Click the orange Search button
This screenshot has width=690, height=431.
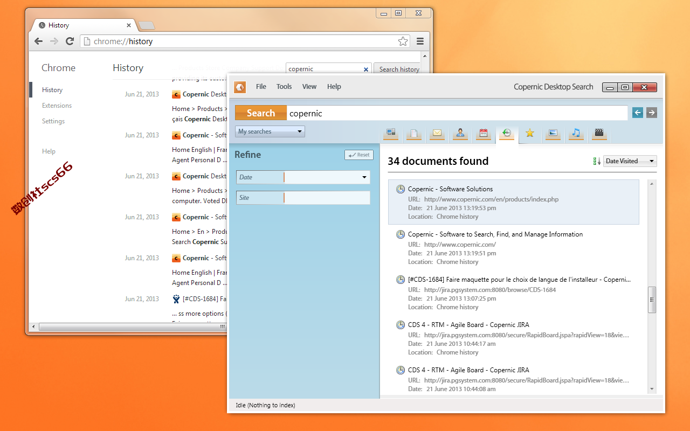click(x=261, y=113)
